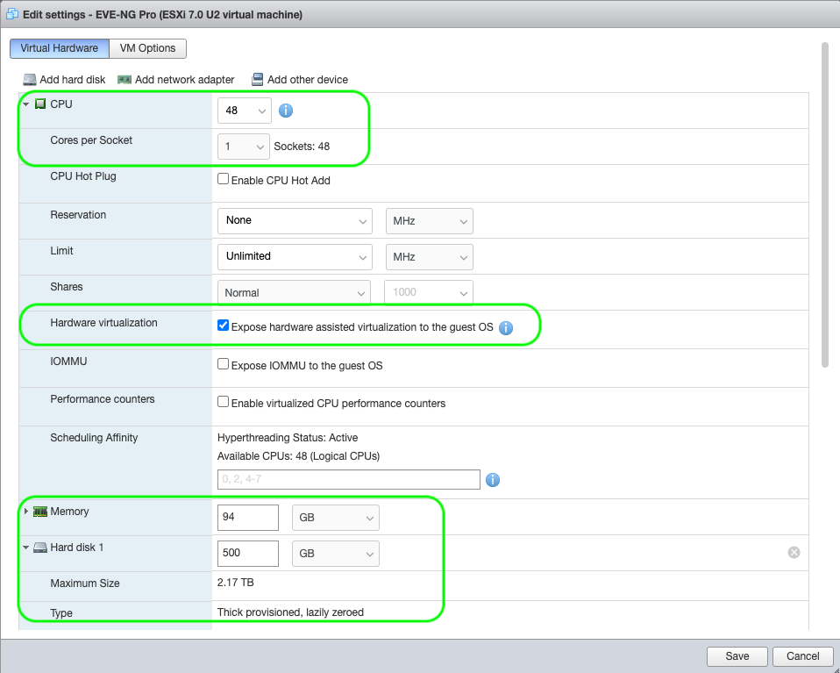Image resolution: width=840 pixels, height=673 pixels.
Task: Click the 'Limit' row label
Action: coord(61,251)
